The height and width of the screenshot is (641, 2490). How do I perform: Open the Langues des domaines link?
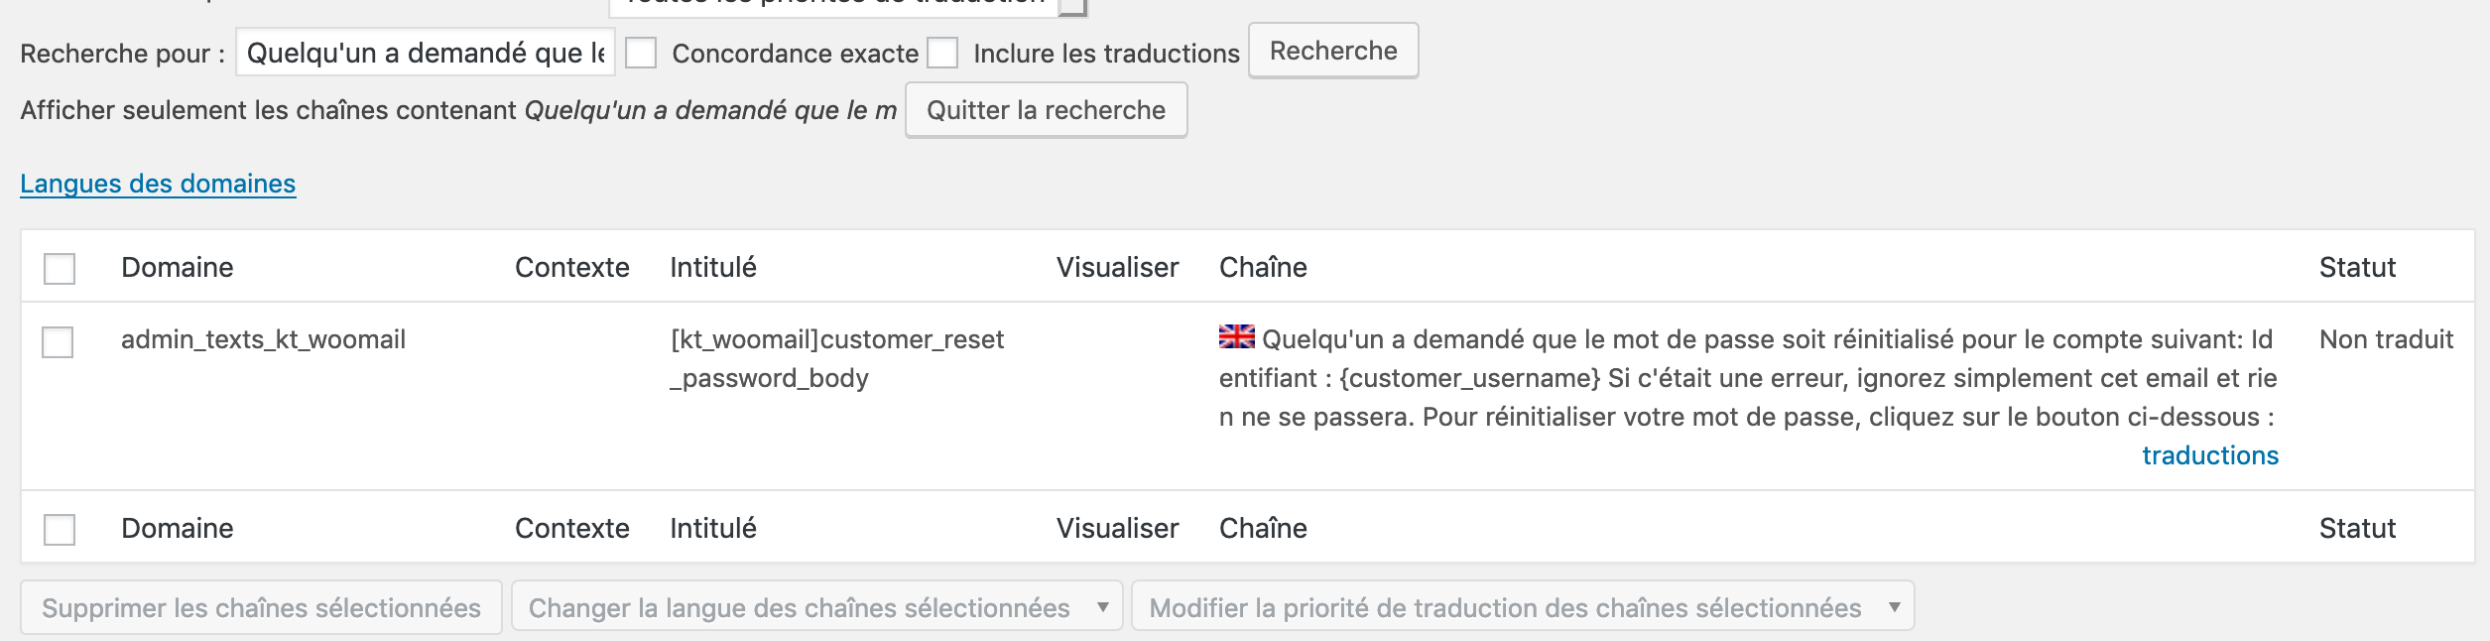(x=158, y=184)
